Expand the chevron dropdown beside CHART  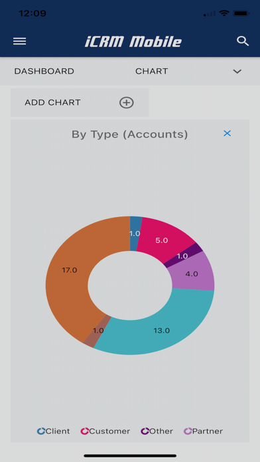pyautogui.click(x=237, y=71)
